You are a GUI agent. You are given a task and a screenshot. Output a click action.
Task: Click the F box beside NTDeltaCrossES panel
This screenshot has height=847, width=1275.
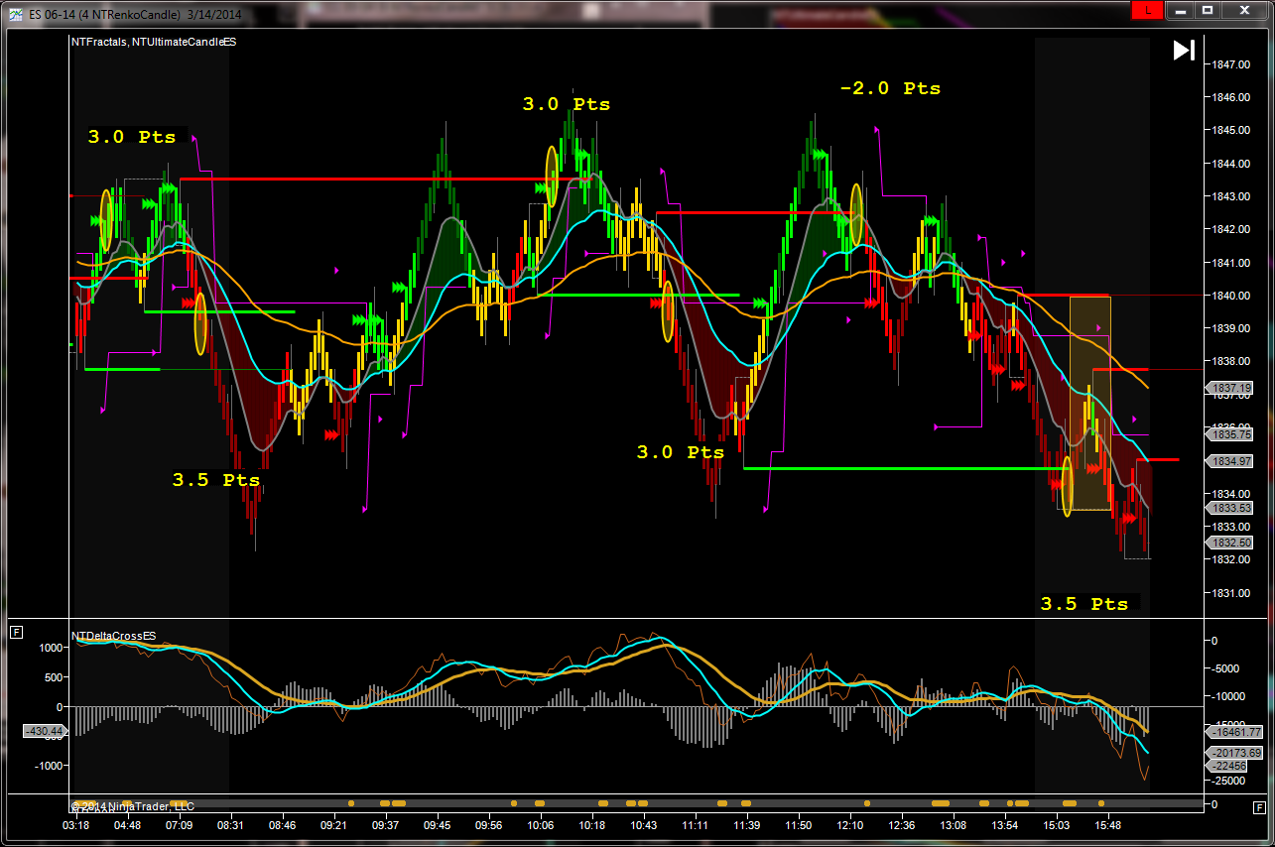click(x=16, y=632)
